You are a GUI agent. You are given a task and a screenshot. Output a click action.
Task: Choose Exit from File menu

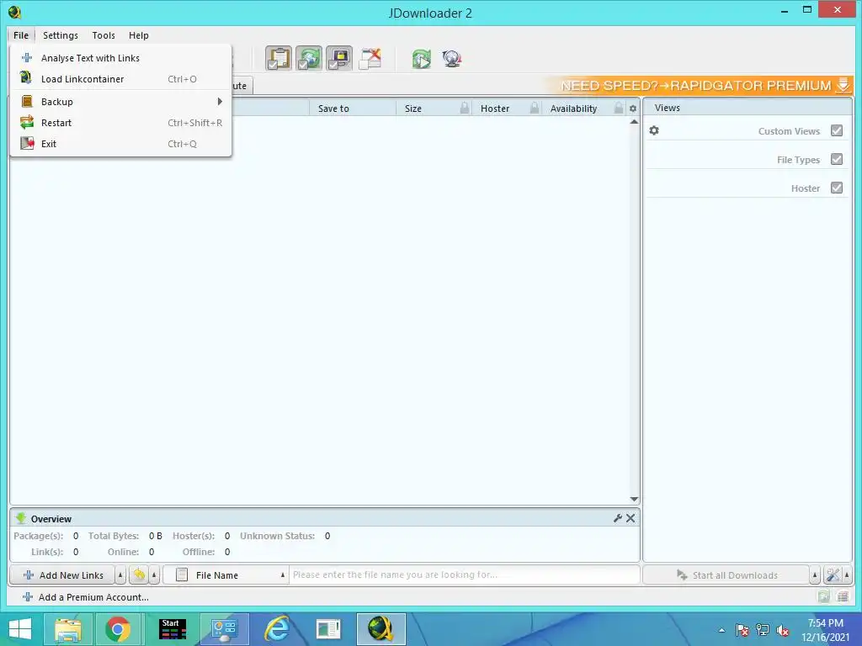[x=120, y=143]
